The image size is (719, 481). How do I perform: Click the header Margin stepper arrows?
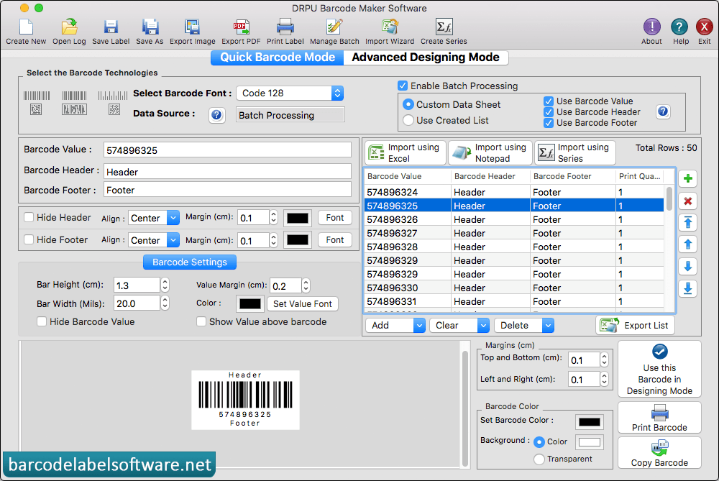pyautogui.click(x=273, y=217)
